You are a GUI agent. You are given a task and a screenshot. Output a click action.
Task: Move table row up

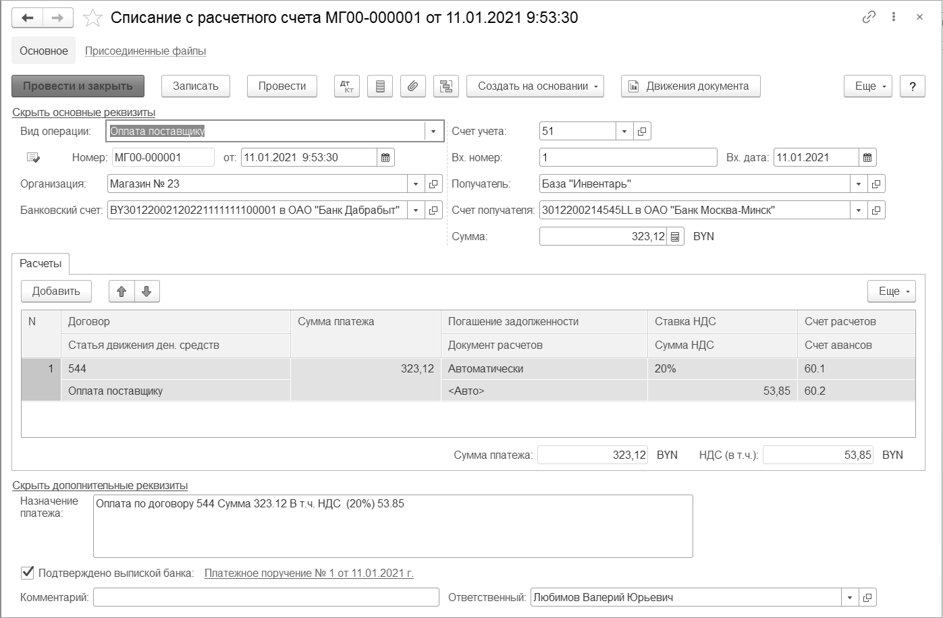click(x=122, y=291)
